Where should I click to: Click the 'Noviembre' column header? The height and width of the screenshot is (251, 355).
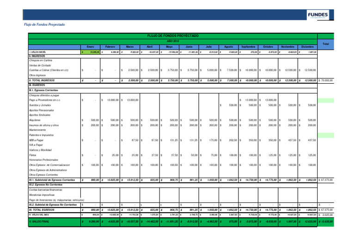[x=288, y=47]
